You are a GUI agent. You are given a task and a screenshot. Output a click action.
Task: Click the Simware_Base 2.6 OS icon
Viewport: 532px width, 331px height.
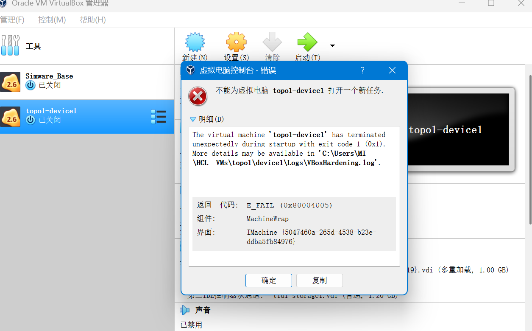11,82
